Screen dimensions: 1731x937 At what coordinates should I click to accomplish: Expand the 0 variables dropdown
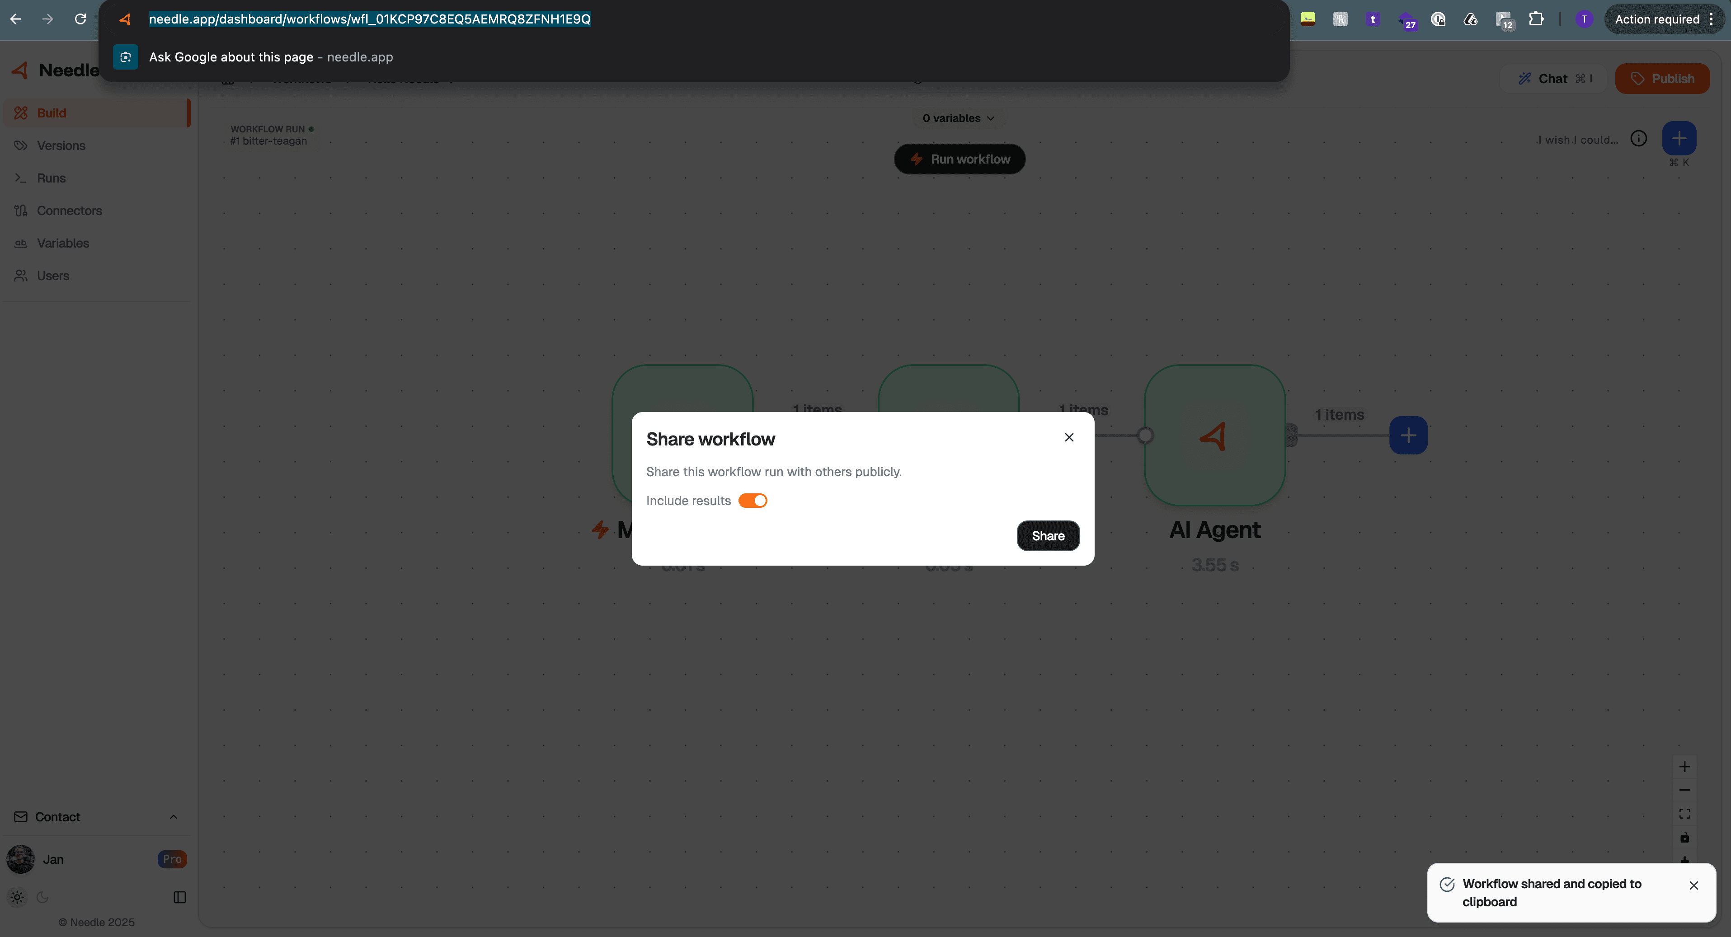click(958, 118)
